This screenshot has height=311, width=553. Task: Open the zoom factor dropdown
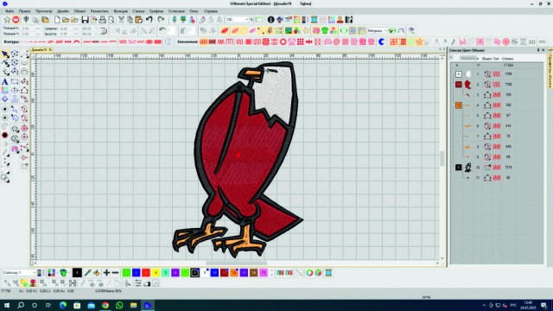[238, 20]
